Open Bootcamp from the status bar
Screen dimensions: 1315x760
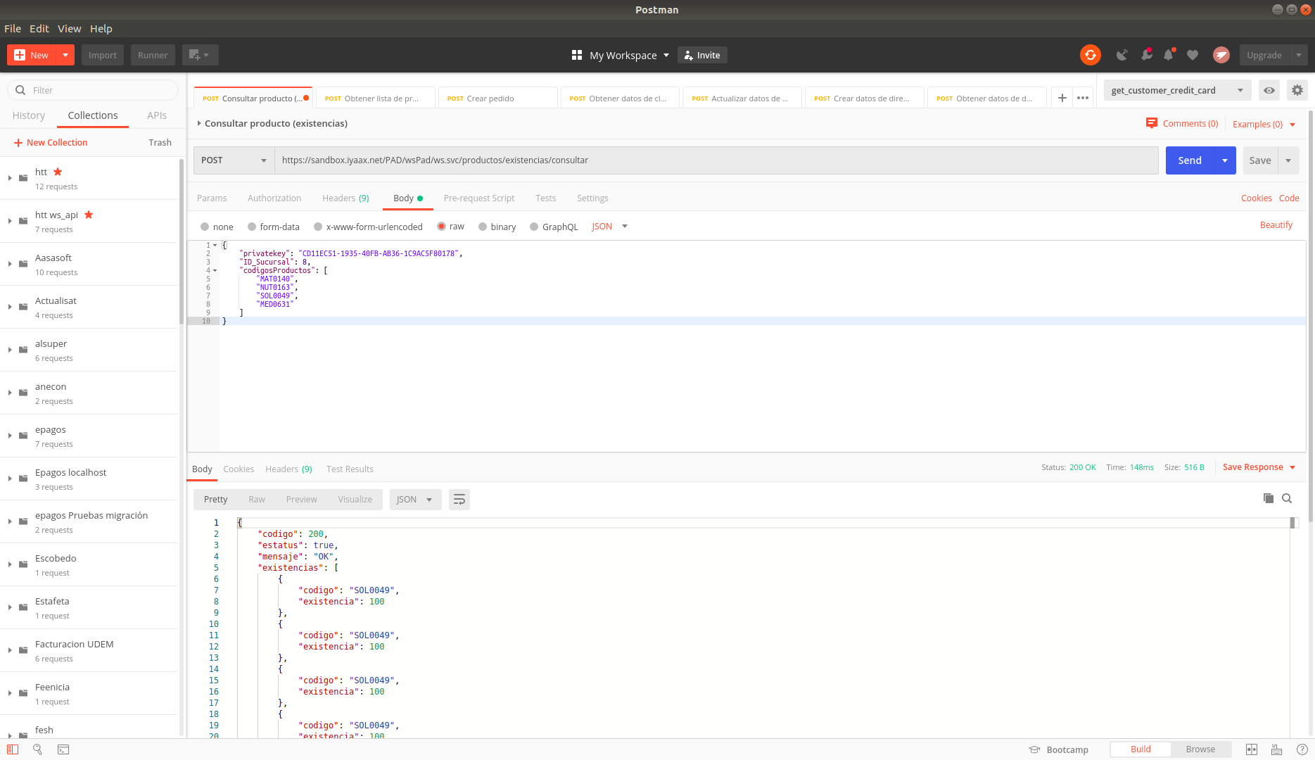1059,749
